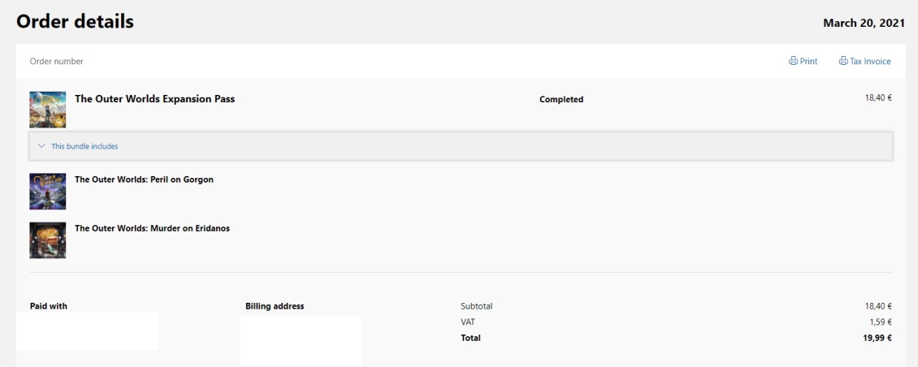Open the Tax Invoice link
The height and width of the screenshot is (367, 918).
point(864,61)
